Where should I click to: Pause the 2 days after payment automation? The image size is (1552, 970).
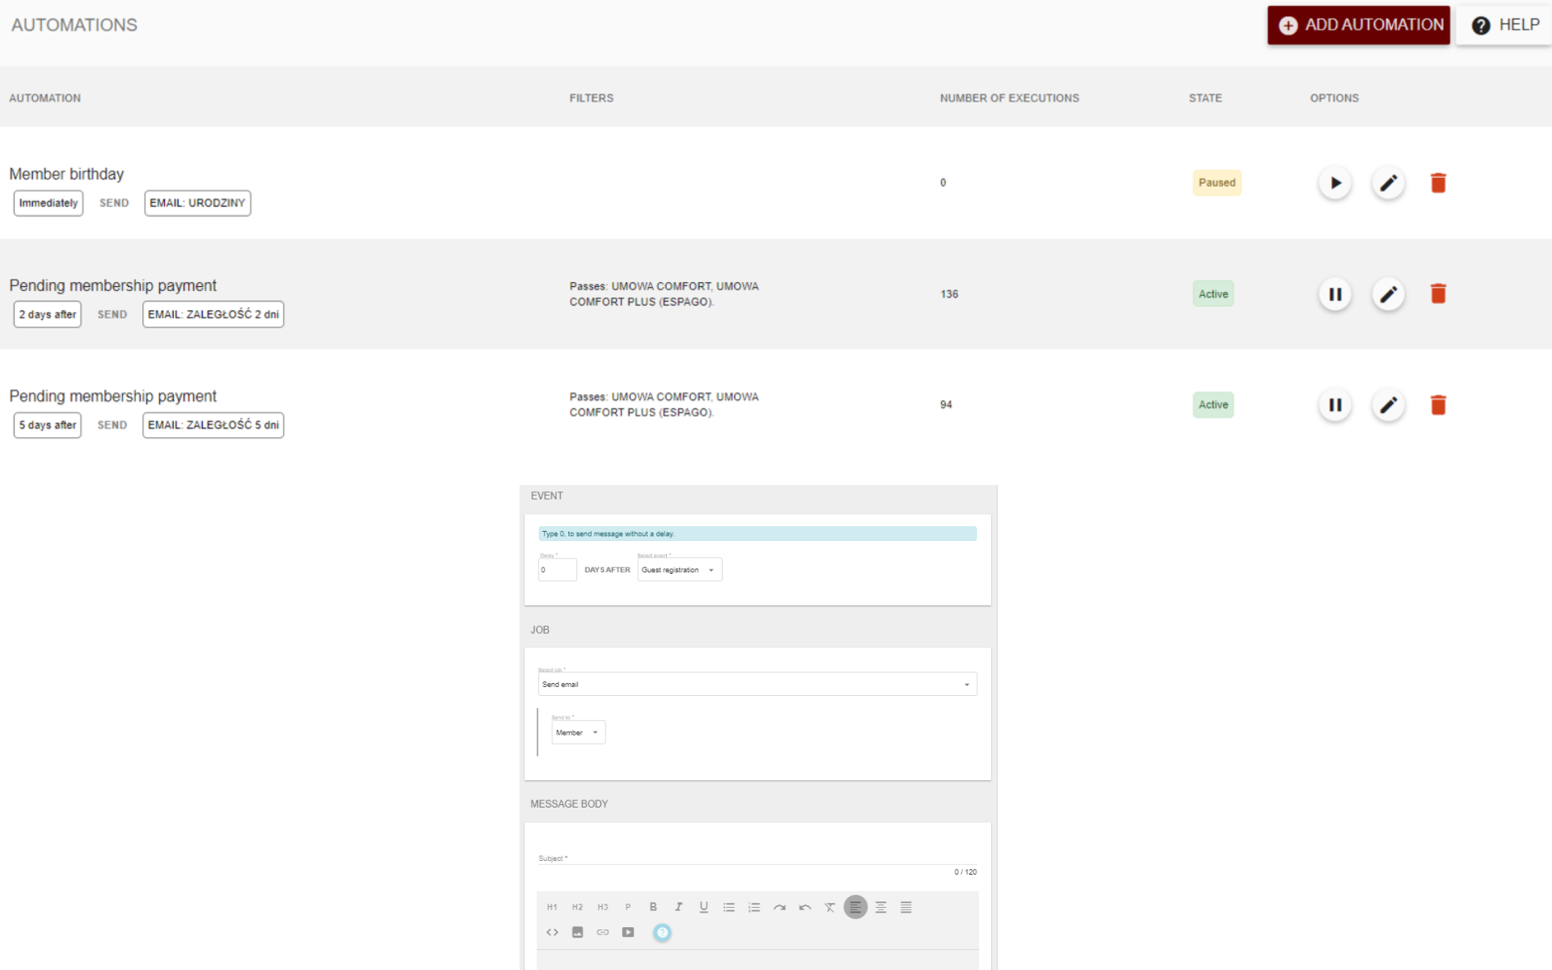coord(1335,294)
